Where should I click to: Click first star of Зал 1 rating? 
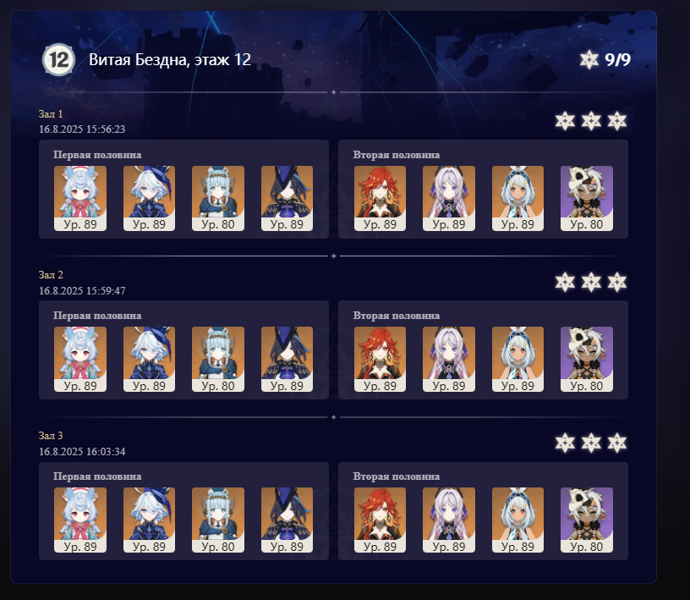point(565,121)
